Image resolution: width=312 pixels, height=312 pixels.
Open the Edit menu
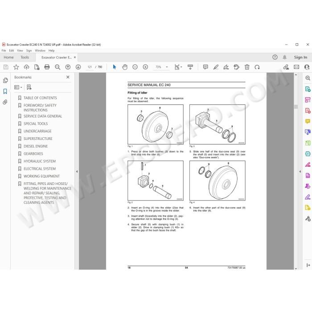[11, 50]
